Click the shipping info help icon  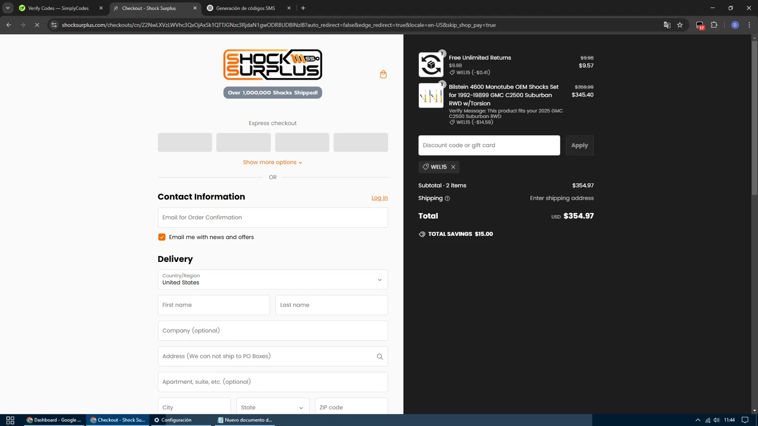[447, 198]
